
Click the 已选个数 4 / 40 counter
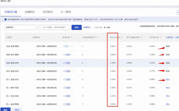tap(102, 27)
